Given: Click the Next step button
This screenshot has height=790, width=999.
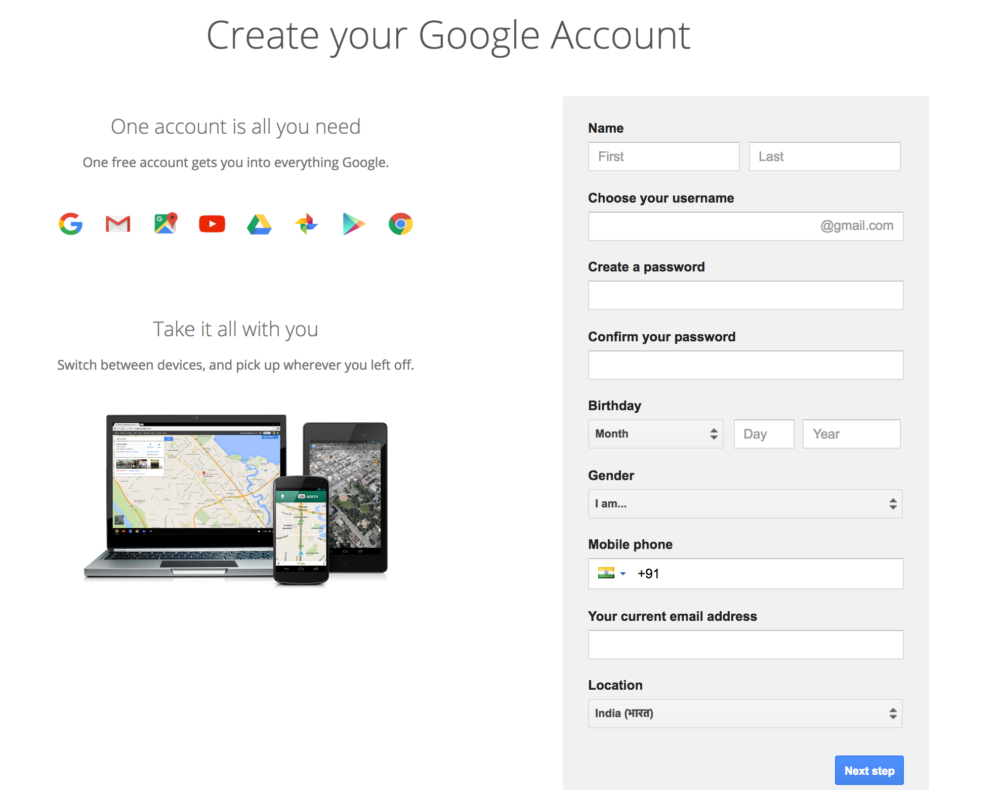Looking at the screenshot, I should [869, 770].
